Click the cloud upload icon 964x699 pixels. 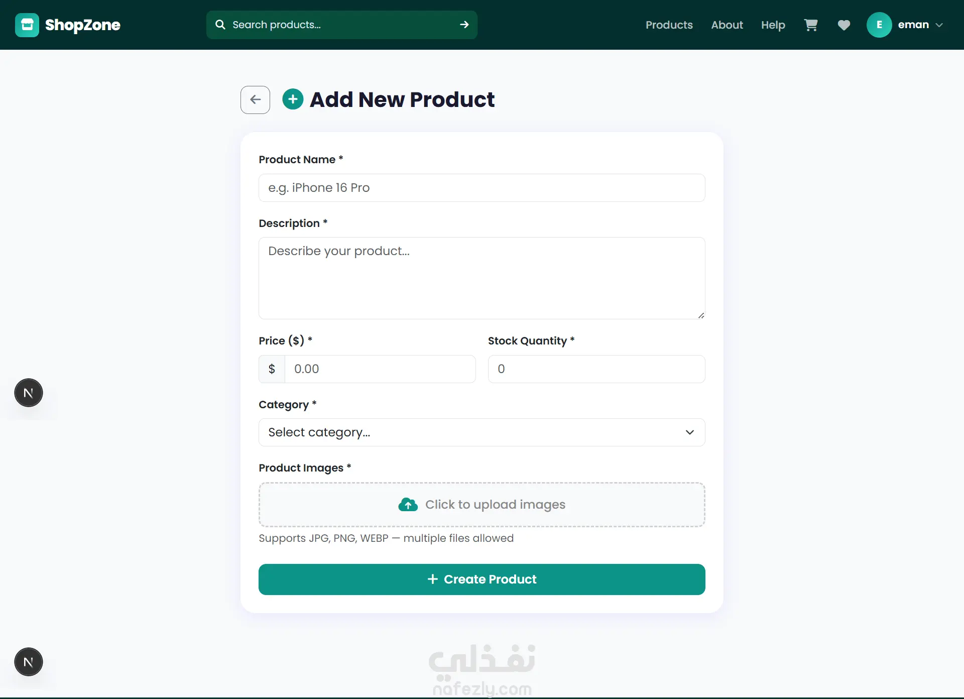(x=408, y=504)
